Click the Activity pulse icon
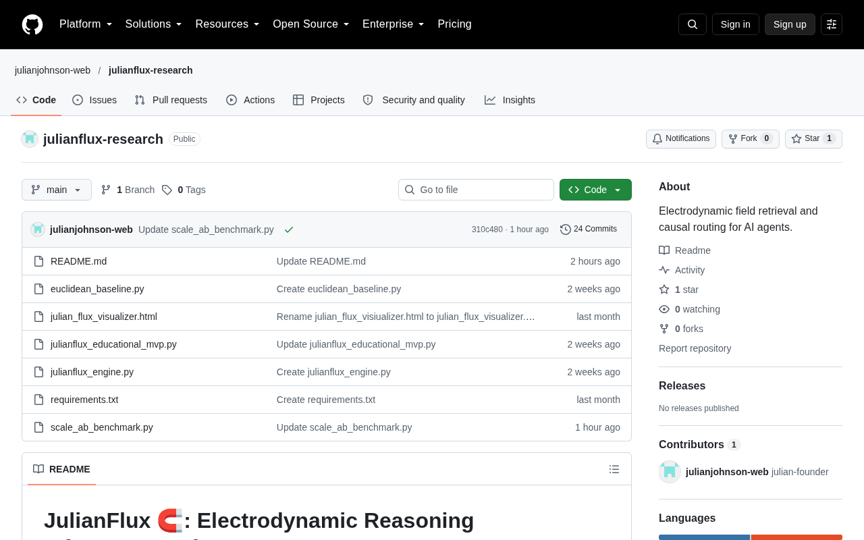This screenshot has width=864, height=540. [664, 270]
